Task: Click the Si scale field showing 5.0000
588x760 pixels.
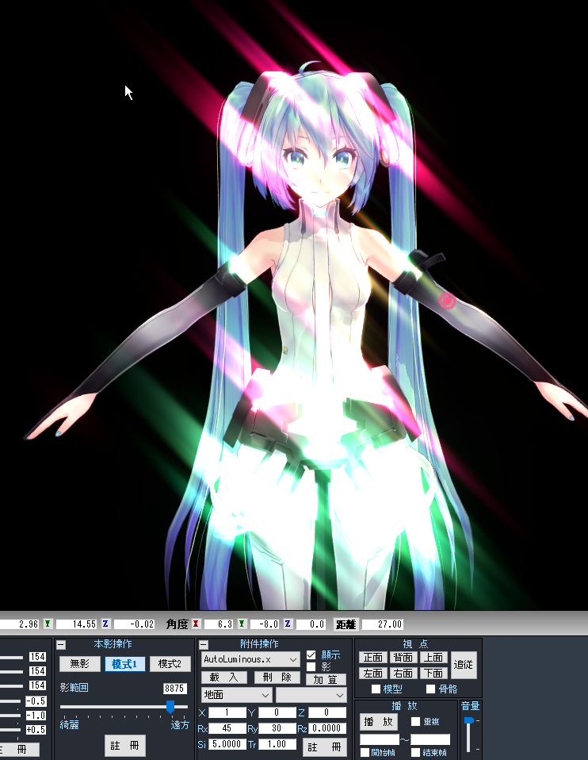Action: pos(227,743)
